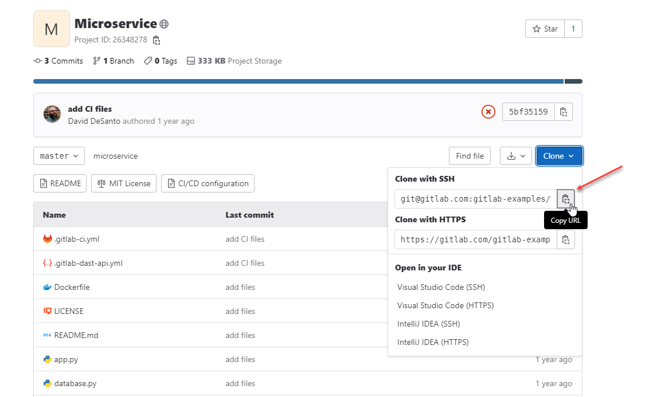657x397 pixels.
Task: Open add CI files commit for .gitlab-ci.yml
Action: pyautogui.click(x=245, y=239)
